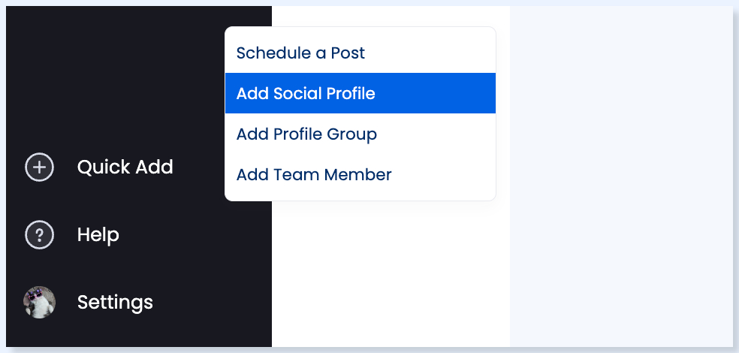
Task: Collapse the Quick Add flyout using plus icon
Action: [40, 167]
